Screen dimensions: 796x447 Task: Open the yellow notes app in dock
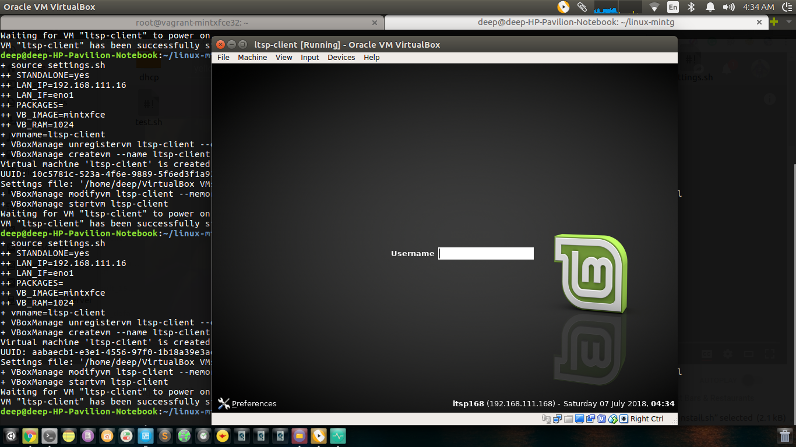(69, 436)
